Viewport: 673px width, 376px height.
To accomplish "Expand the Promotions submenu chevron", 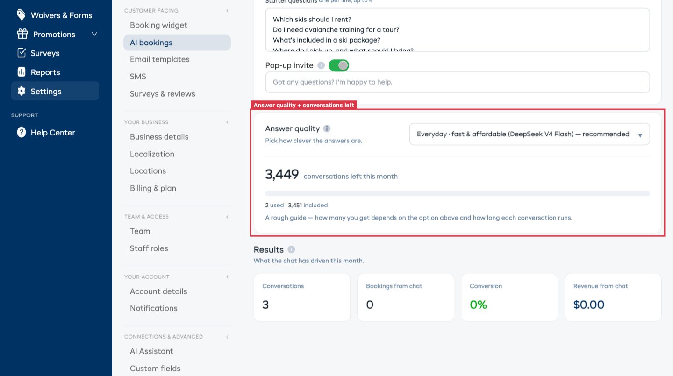I will click(94, 34).
